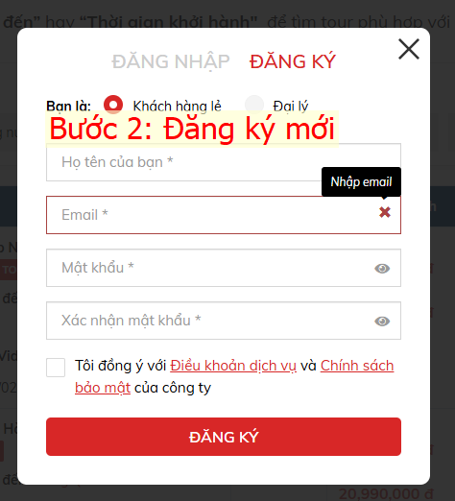Click the Bước 2: Đăng ký mới annotation
Image resolution: width=455 pixels, height=501 pixels.
click(x=192, y=129)
